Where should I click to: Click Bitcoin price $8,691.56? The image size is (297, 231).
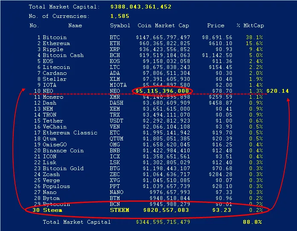(x=217, y=37)
